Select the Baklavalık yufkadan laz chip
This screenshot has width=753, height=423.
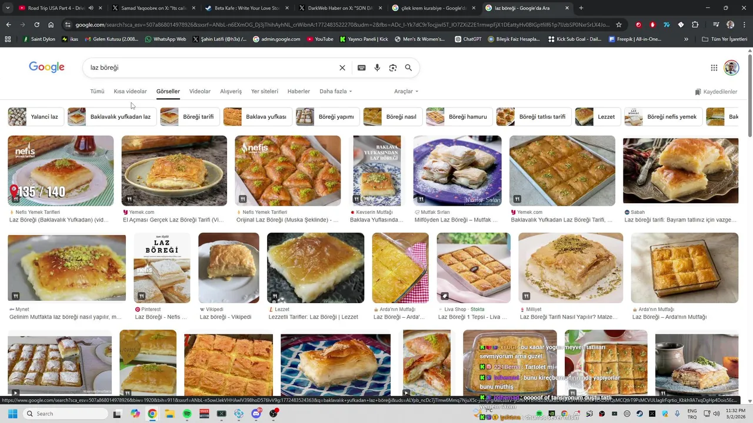112,117
